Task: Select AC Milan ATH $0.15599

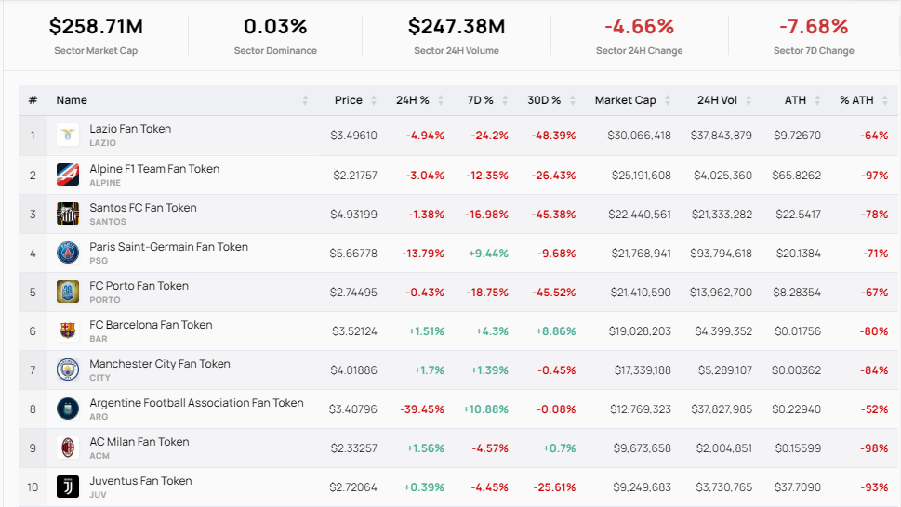Action: tap(798, 448)
